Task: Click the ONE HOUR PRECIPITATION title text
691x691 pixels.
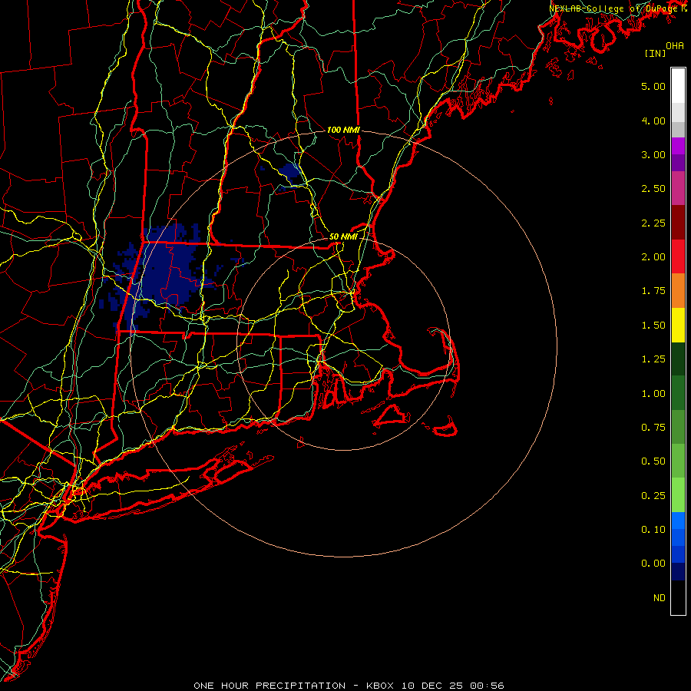Action: point(269,686)
